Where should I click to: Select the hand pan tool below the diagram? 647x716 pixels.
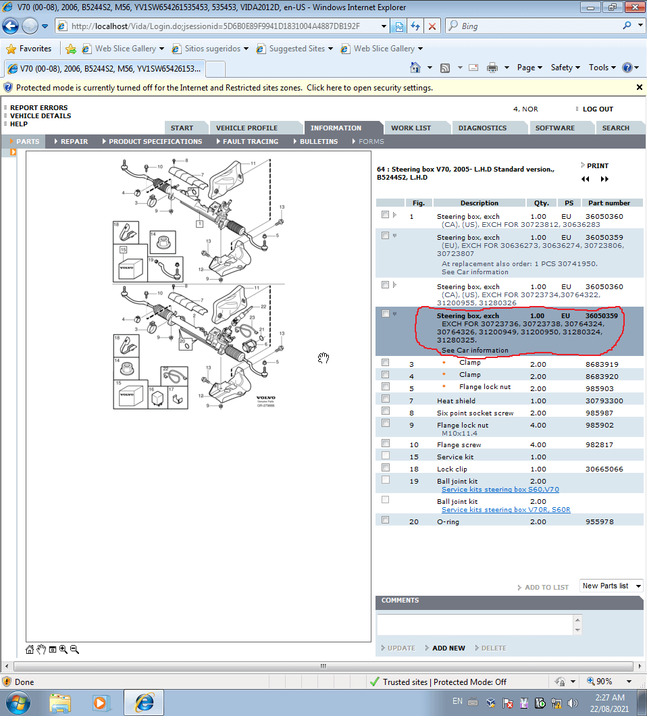pyautogui.click(x=41, y=649)
